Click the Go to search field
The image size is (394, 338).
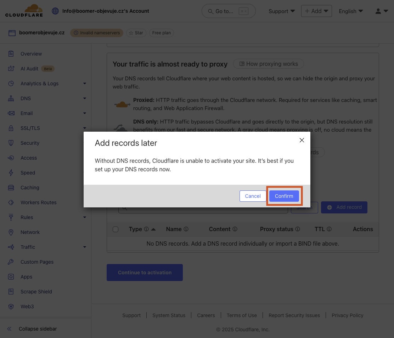pyautogui.click(x=228, y=11)
